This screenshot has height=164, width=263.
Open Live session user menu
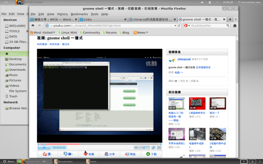(249, 2)
